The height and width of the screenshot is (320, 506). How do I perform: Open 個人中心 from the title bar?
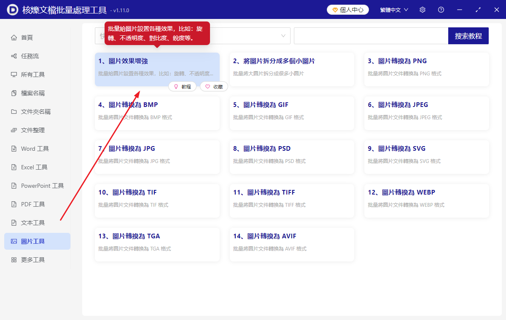[347, 9]
